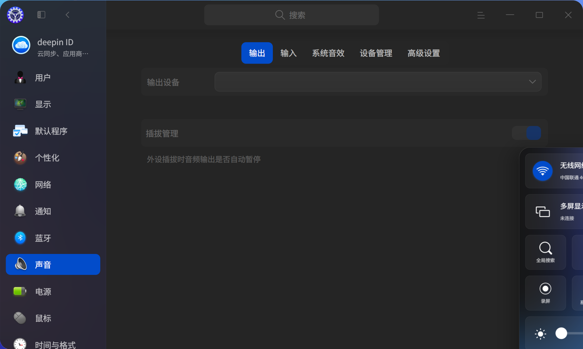
Task: Click the 搜索 input field
Action: point(291,15)
